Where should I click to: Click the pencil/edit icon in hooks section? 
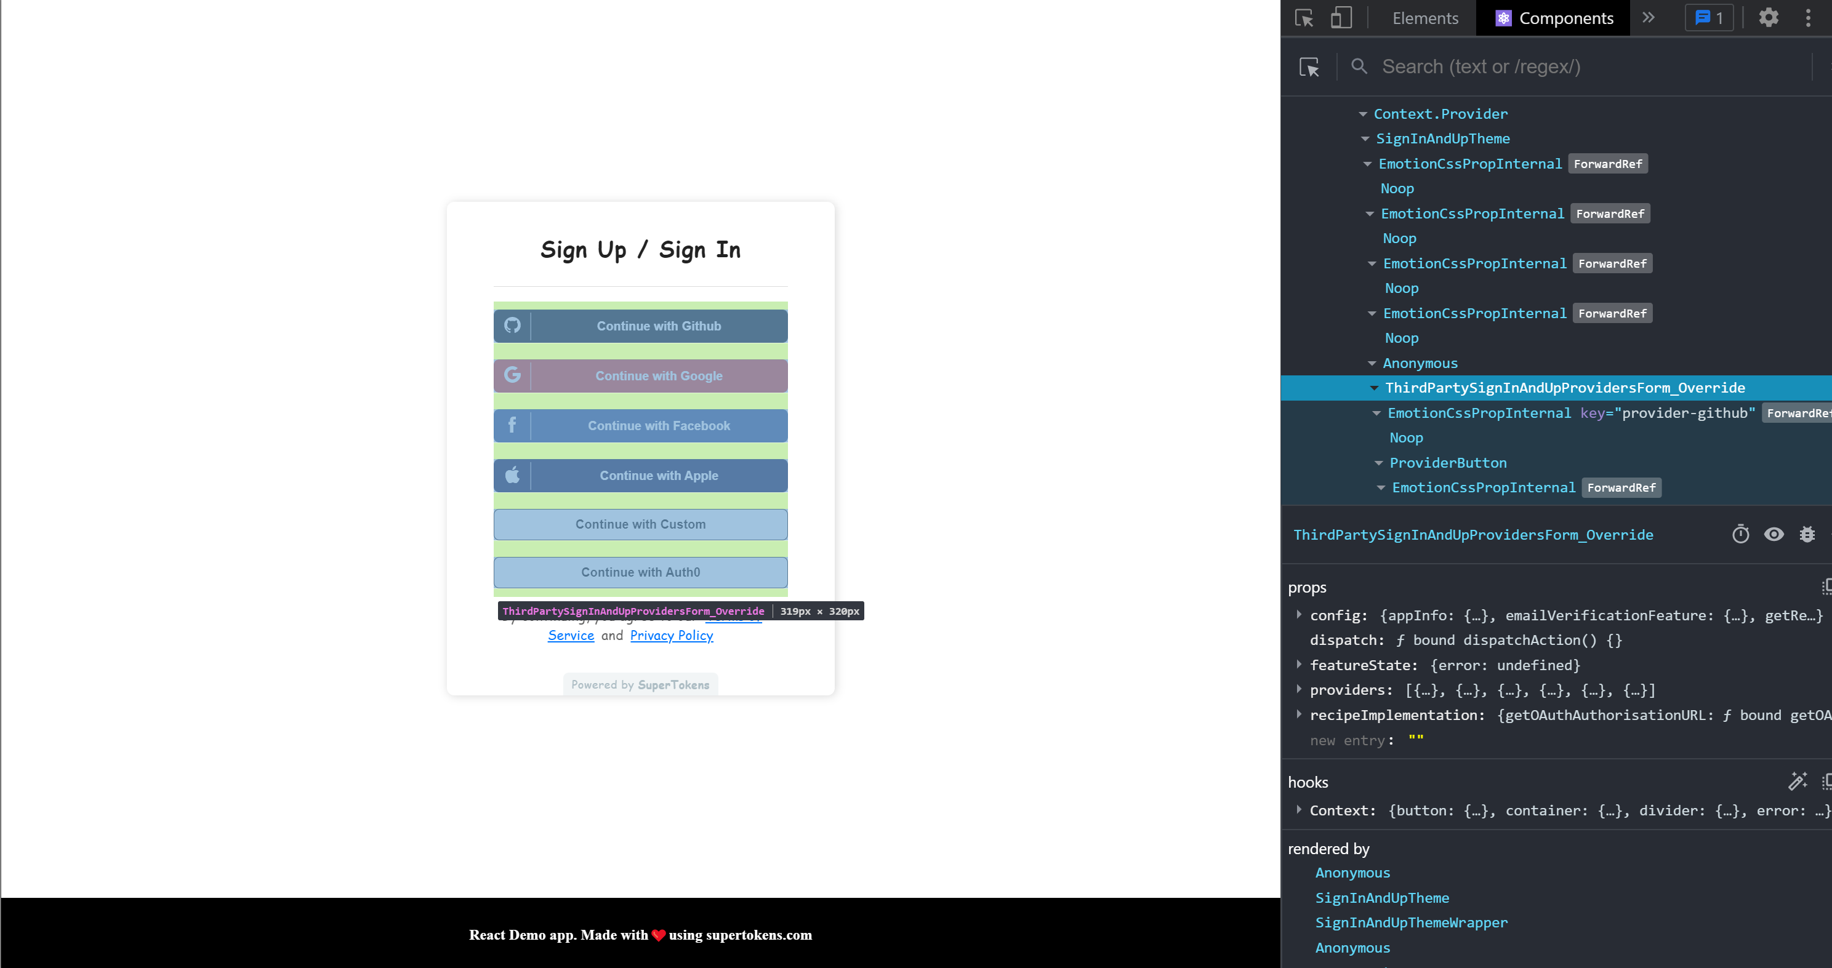click(1798, 782)
